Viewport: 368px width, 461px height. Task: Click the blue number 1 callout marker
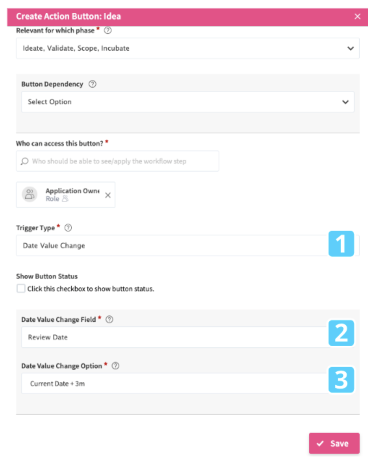341,244
